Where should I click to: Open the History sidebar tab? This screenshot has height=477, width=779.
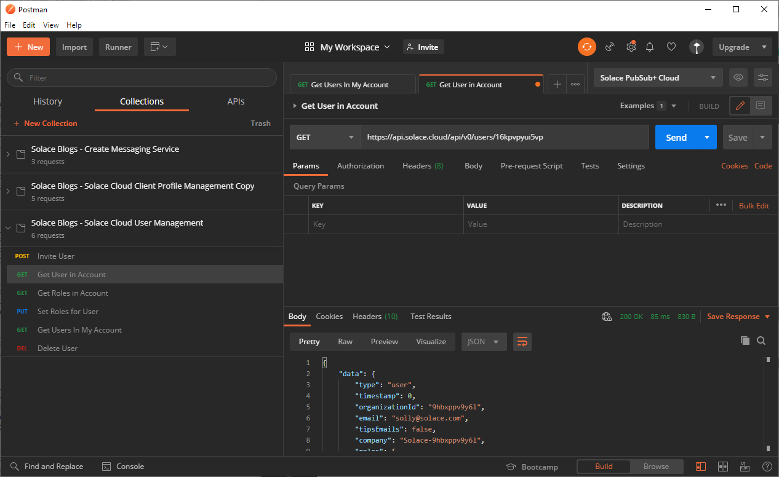pyautogui.click(x=47, y=101)
